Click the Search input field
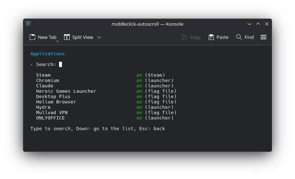This screenshot has height=179, width=295. coord(61,65)
